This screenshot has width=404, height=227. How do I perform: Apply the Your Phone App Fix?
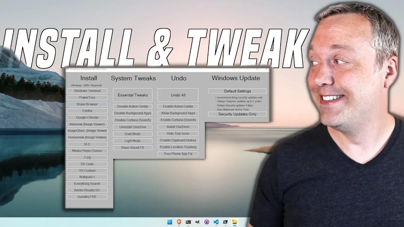coord(178,154)
